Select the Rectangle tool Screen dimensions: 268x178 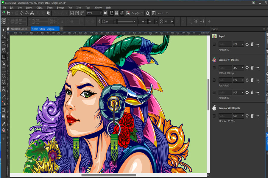coord(4,69)
